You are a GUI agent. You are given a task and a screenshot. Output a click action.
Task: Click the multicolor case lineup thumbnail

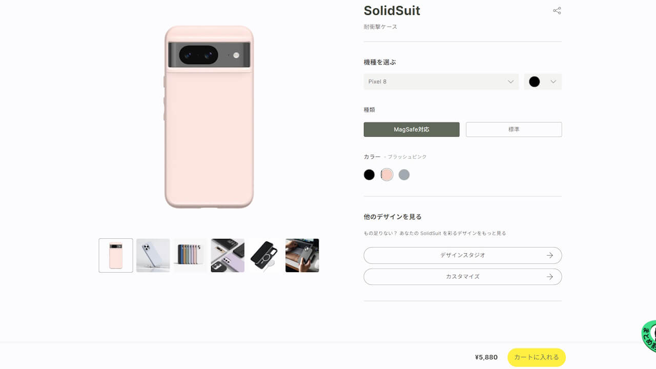click(x=190, y=255)
